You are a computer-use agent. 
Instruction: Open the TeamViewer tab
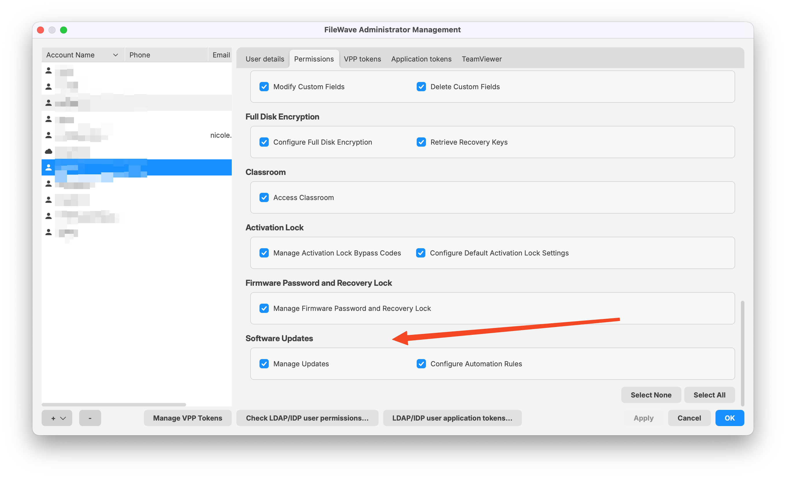tap(481, 59)
